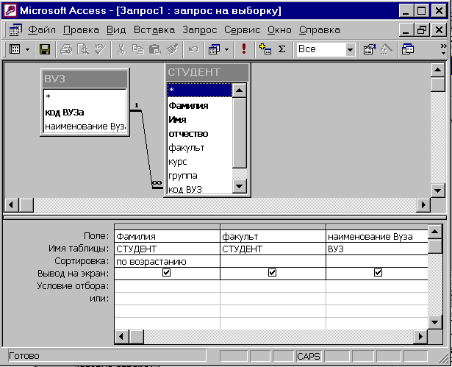This screenshot has height=367, width=452.
Task: Open the Top Values combo box showing Все
Action: pyautogui.click(x=326, y=49)
